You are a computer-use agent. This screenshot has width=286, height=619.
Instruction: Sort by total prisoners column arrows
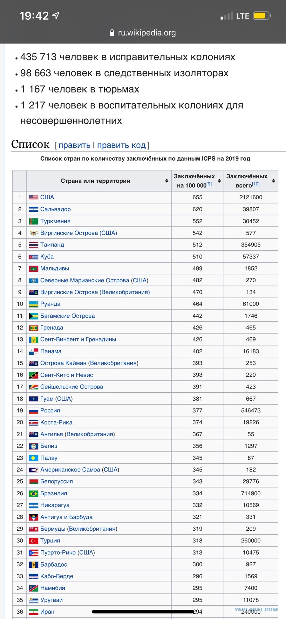[274, 181]
